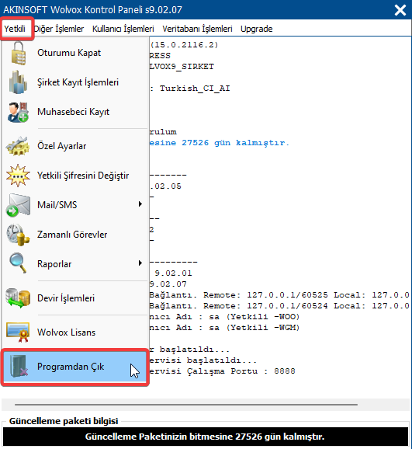Click the database transfer icon for Devir İşlemleri
Image resolution: width=412 pixels, height=449 pixels.
(18, 298)
